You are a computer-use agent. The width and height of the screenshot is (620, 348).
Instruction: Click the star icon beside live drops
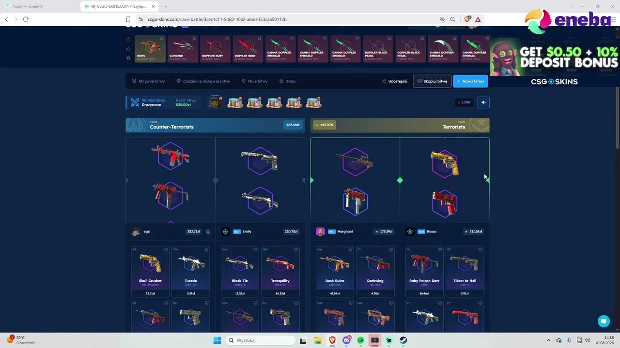(x=128, y=58)
